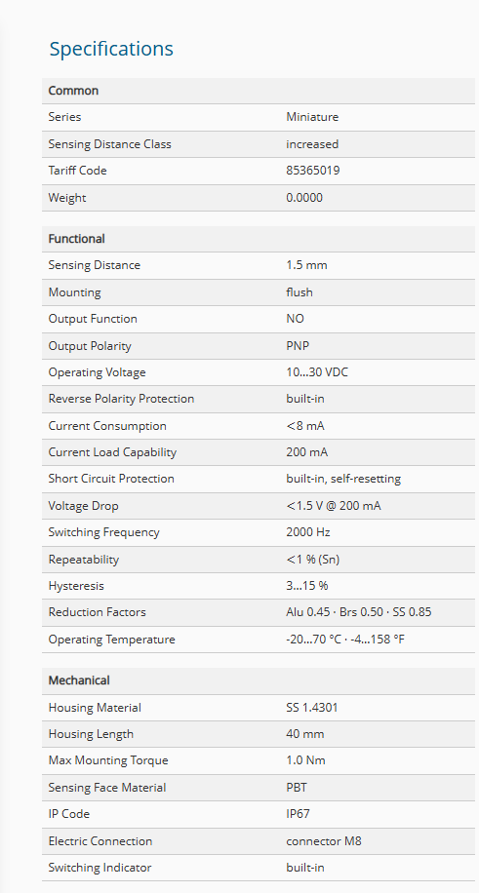Screen dimensions: 479x893
Task: Click the Switching Frequency 2000 Hz value
Action: point(308,532)
